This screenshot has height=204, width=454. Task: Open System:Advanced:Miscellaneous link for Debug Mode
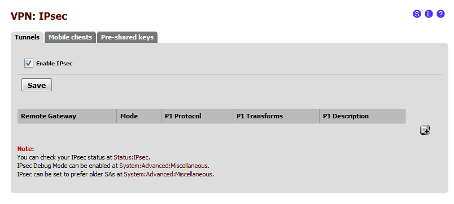164,166
